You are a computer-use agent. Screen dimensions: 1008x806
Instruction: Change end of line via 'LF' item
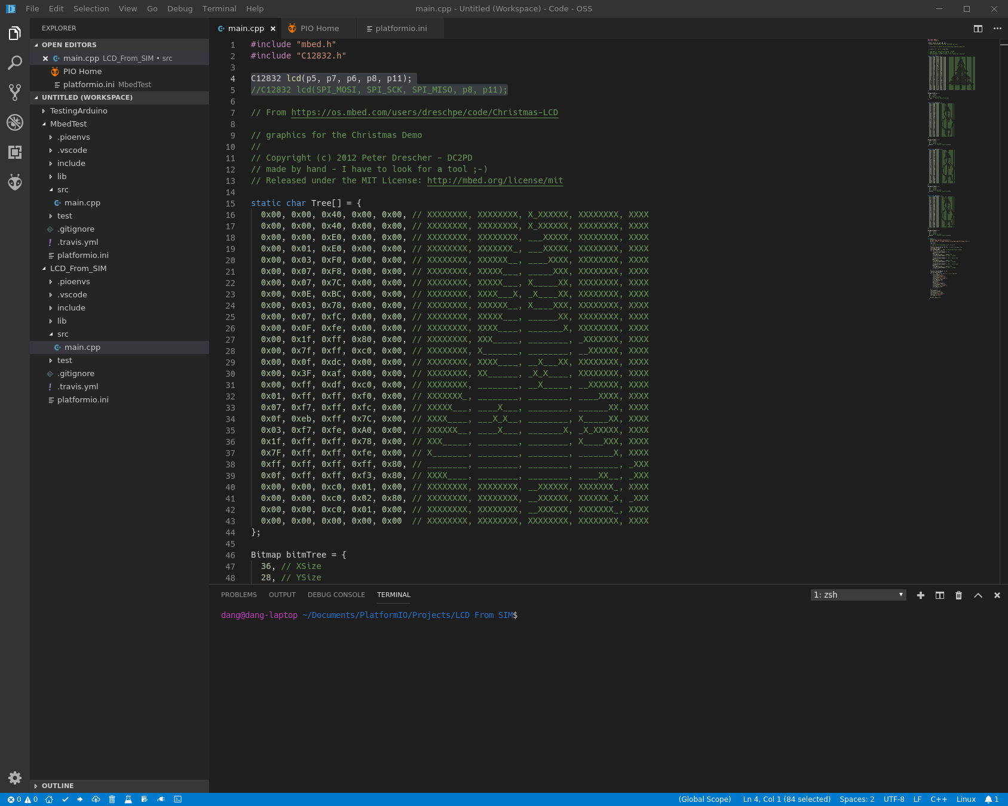917,799
